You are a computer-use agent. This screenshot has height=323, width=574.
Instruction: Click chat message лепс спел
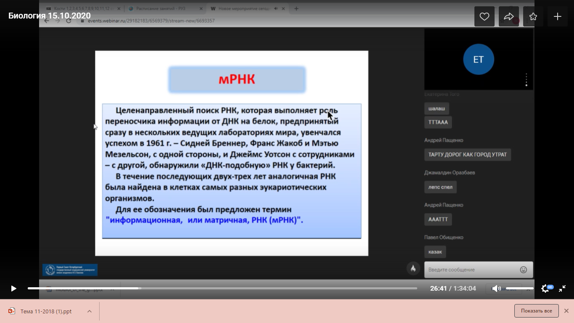click(440, 187)
